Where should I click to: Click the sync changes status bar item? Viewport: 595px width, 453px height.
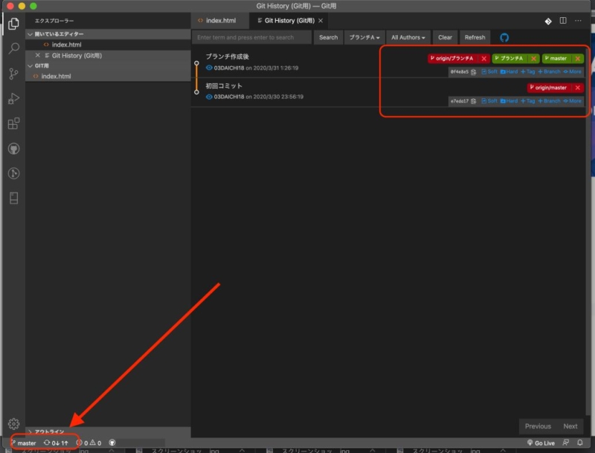56,443
